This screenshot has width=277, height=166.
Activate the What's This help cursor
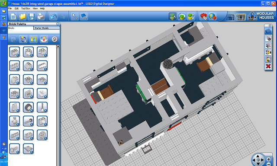click(75, 16)
